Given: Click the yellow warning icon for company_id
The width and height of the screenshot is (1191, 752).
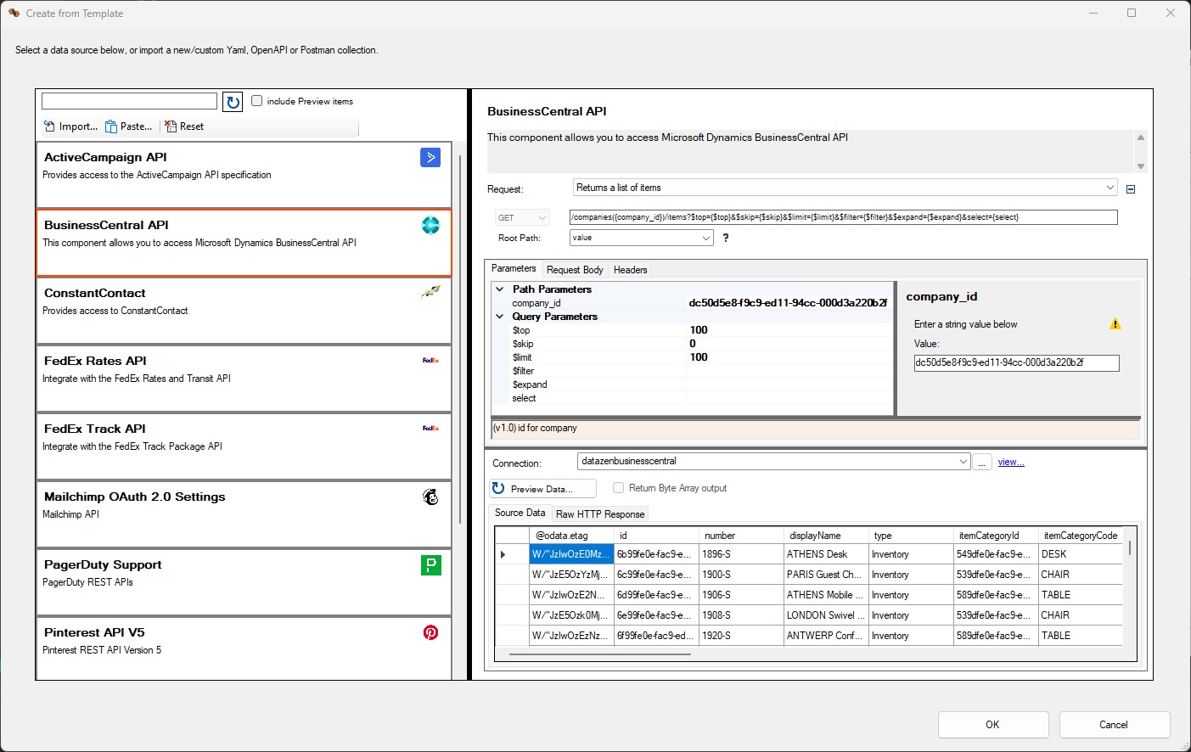Looking at the screenshot, I should (x=1115, y=324).
